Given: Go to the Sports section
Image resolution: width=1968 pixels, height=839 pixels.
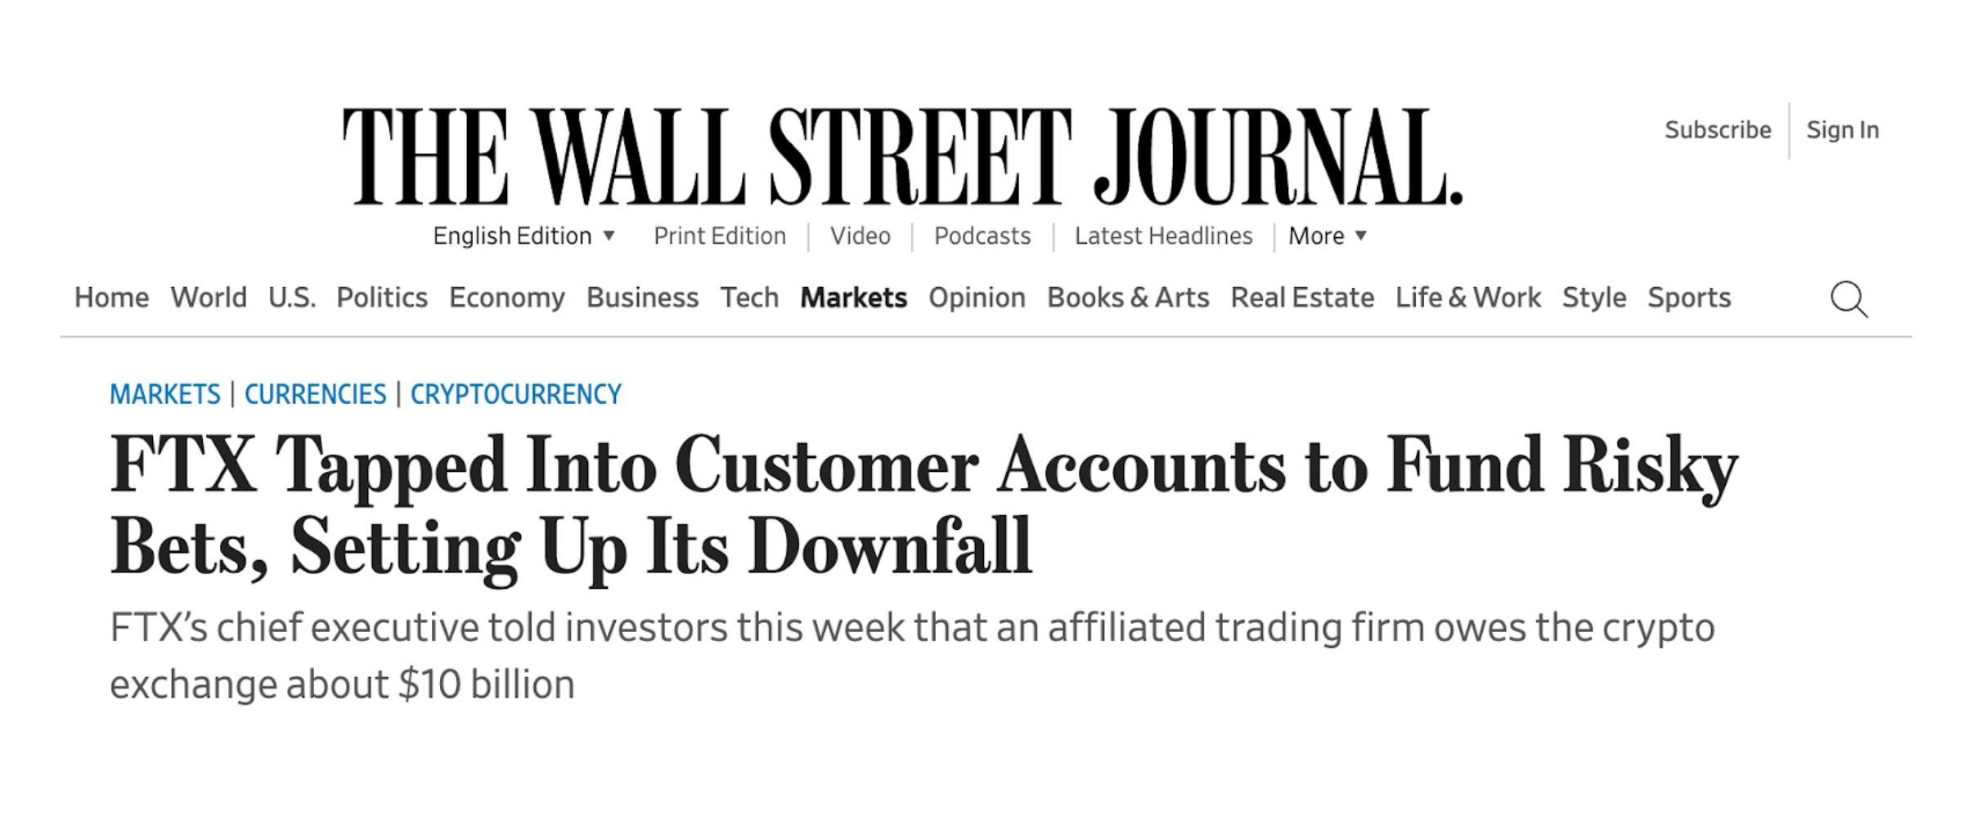Looking at the screenshot, I should (x=1688, y=298).
